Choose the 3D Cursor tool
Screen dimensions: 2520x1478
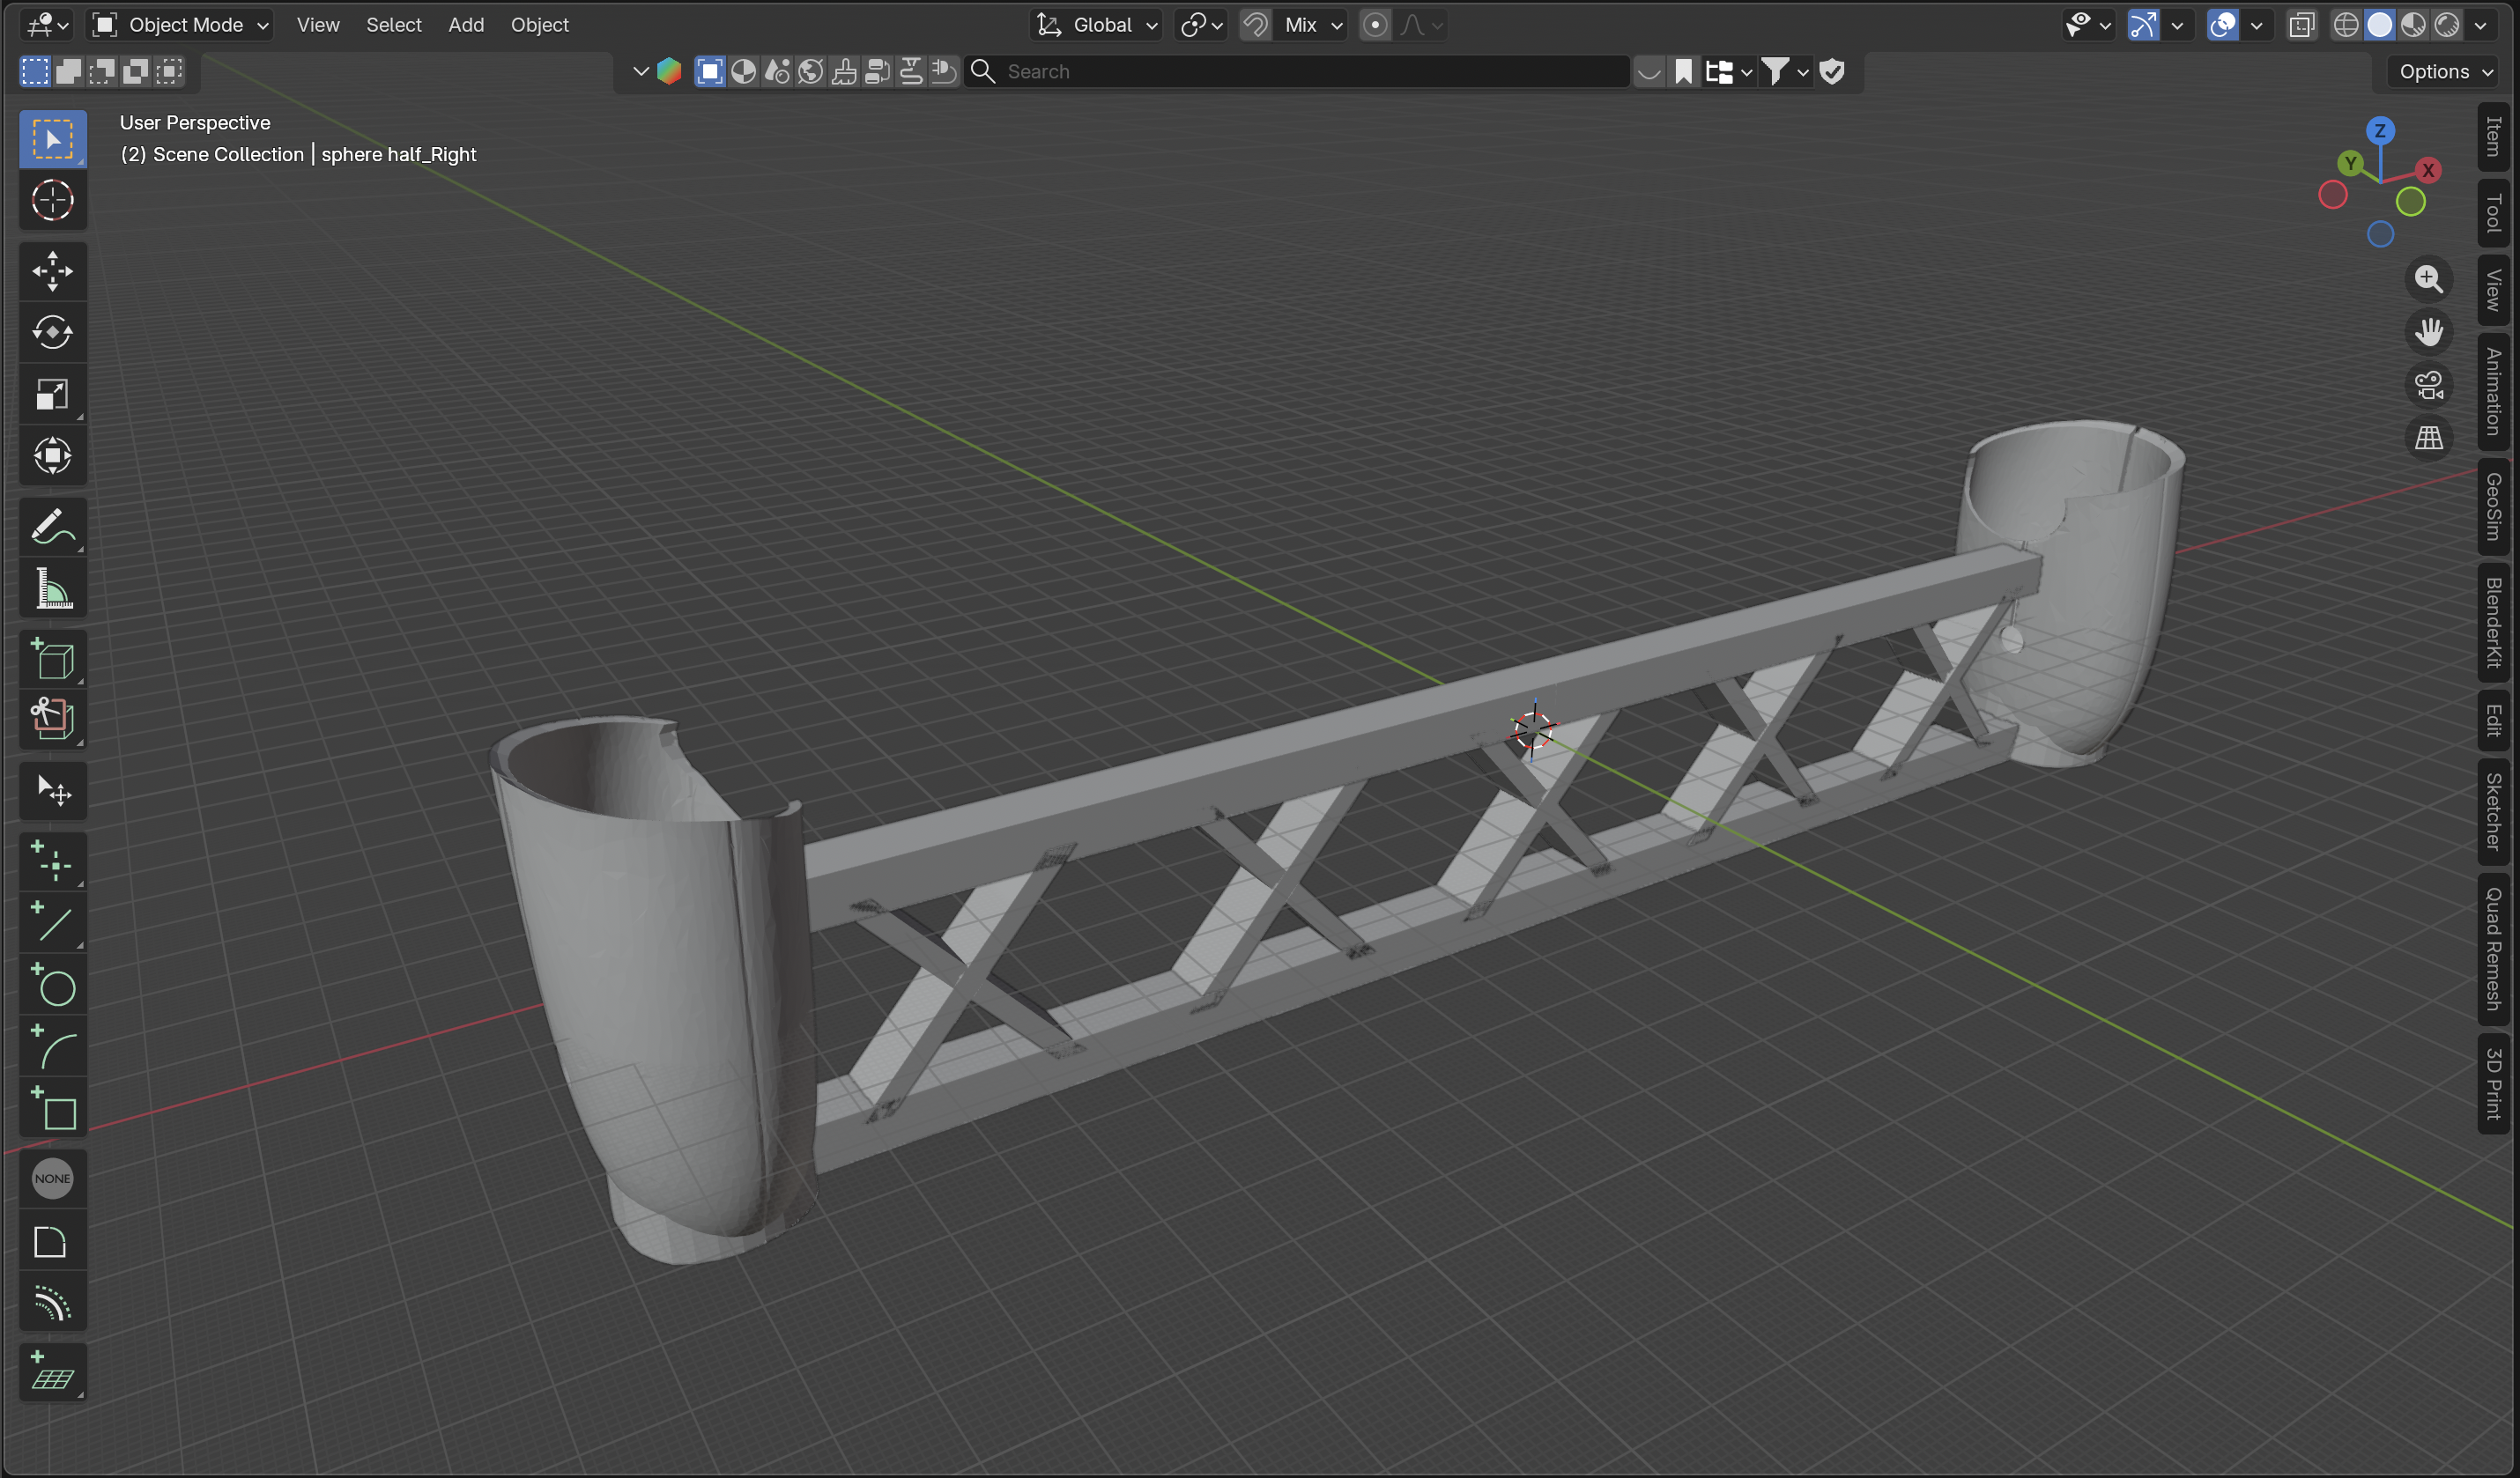[x=52, y=200]
